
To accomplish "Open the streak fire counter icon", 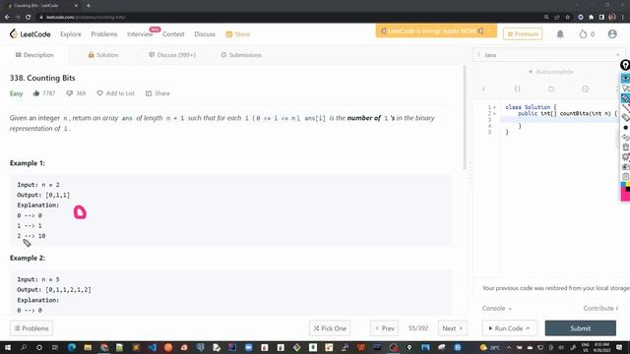I will pyautogui.click(x=583, y=34).
